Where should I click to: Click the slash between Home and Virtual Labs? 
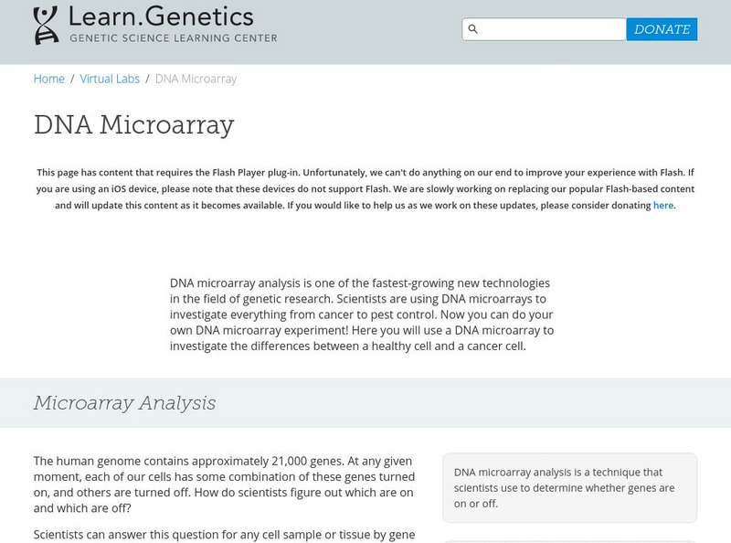(72, 79)
